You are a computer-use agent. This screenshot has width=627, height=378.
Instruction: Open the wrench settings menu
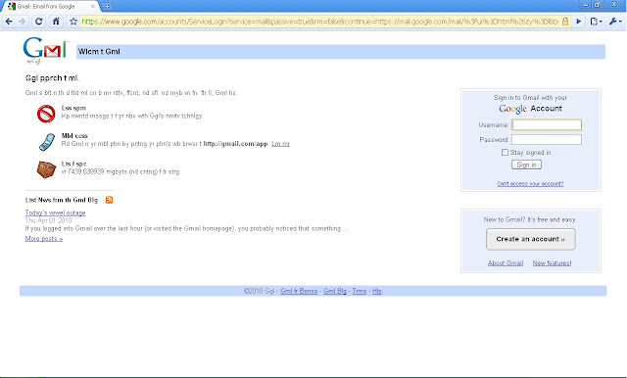(x=615, y=22)
